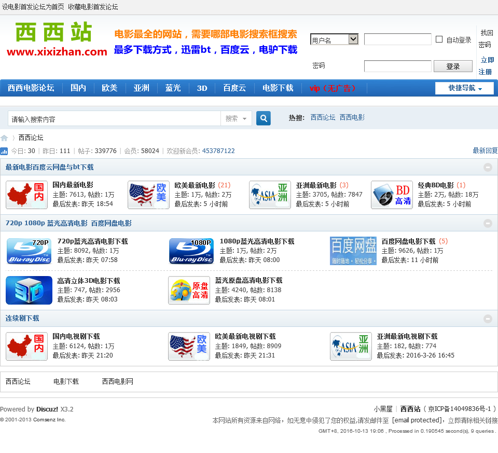The image size is (498, 453).
Task: Collapse the 最新电影百度云网盘与bt下载 section
Action: (488, 167)
